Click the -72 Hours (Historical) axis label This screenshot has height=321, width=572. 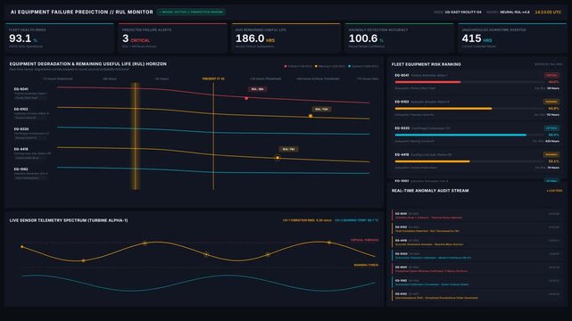57,78
